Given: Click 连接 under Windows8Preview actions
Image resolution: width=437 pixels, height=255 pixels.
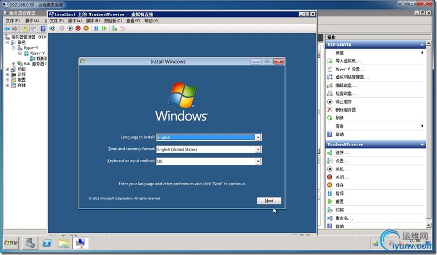Looking at the screenshot, I should [x=342, y=153].
